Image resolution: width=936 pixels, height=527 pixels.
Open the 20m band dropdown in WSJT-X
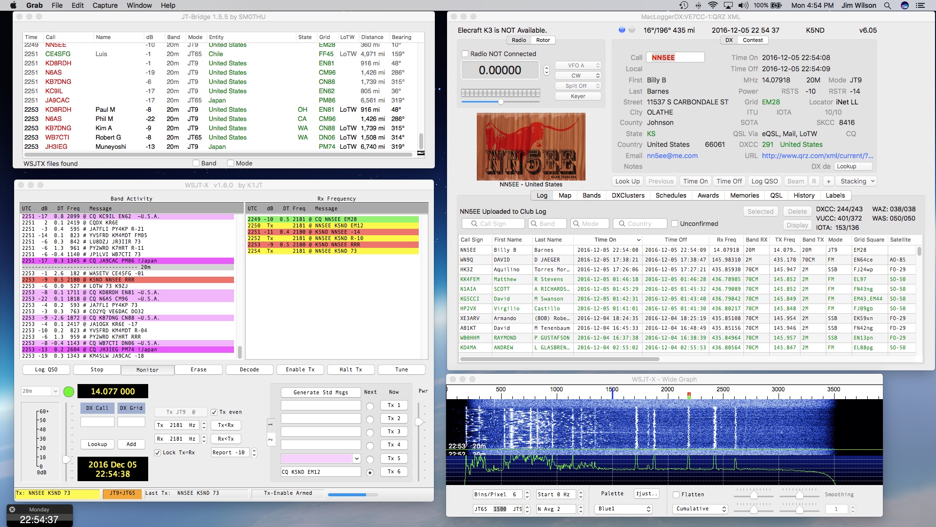tap(40, 391)
